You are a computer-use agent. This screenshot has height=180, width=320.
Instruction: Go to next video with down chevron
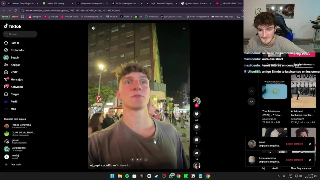click(x=251, y=101)
